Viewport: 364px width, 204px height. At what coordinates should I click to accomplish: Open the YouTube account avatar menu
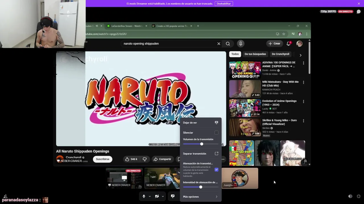pyautogui.click(x=299, y=44)
